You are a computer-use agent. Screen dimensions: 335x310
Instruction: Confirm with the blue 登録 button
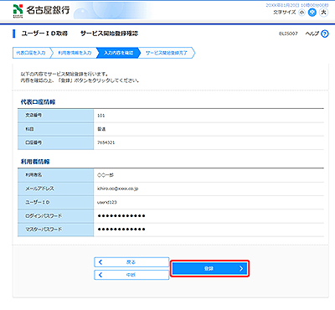[209, 269]
